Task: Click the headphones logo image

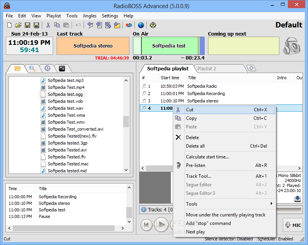Action: point(291,46)
